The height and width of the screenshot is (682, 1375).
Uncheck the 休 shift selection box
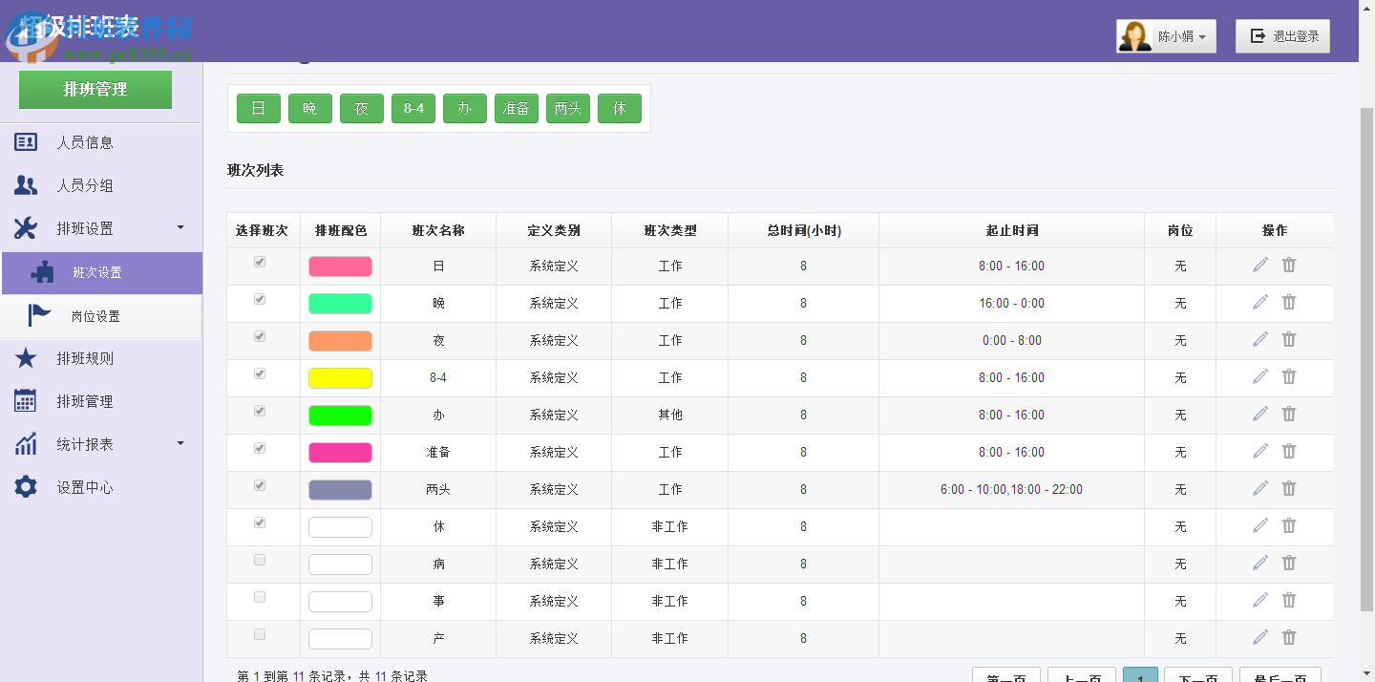[258, 522]
